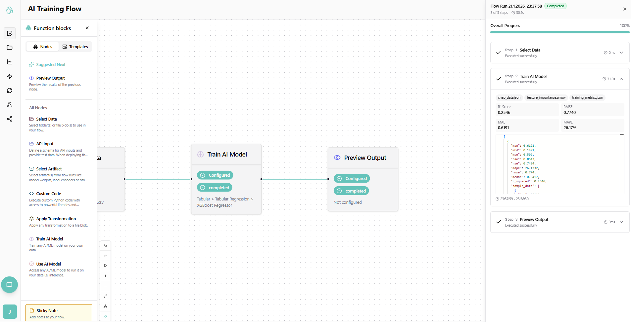Open the chat support bubble
Viewport: 631px width, 322px height.
tap(9, 285)
